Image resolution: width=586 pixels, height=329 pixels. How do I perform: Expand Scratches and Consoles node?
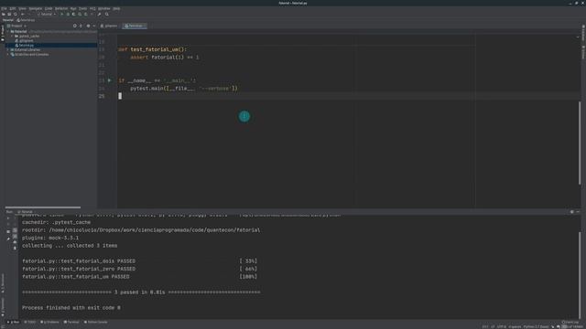pos(8,55)
